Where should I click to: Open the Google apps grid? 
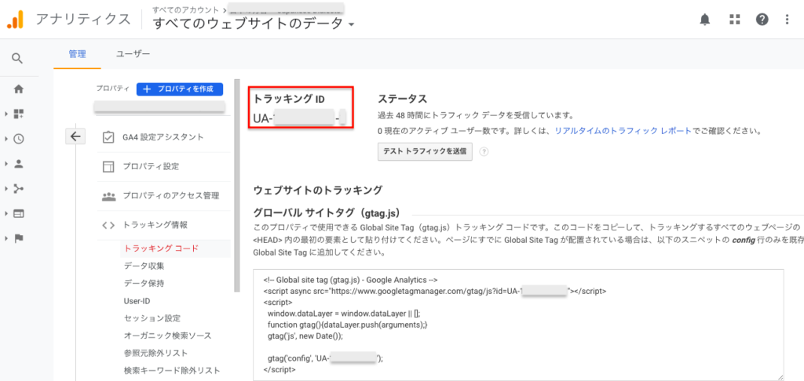[735, 20]
